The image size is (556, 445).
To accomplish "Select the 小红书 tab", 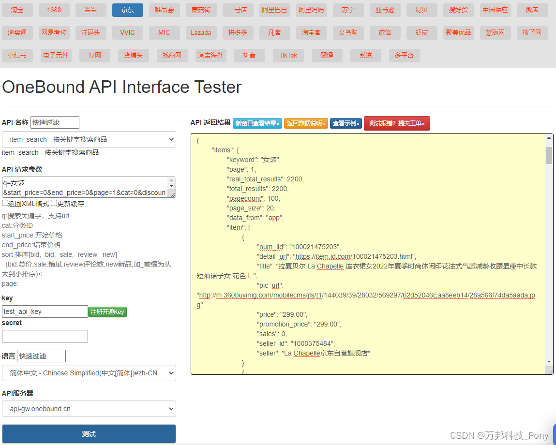I will (17, 55).
